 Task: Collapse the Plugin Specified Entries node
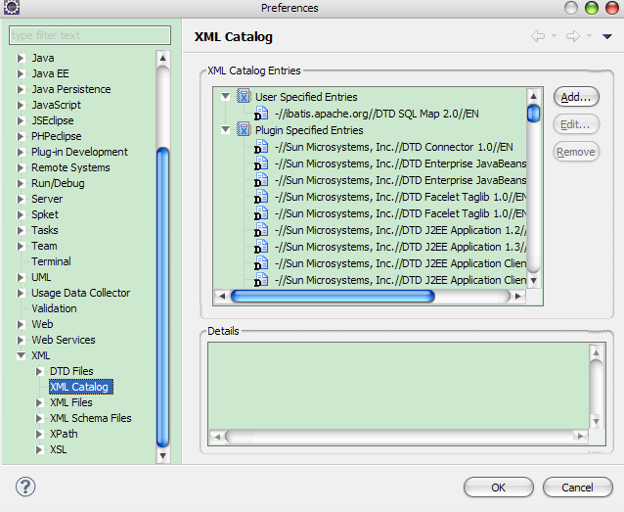click(226, 129)
